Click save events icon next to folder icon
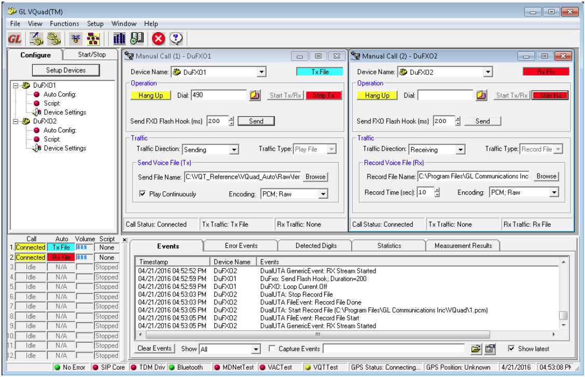585x377 pixels. tap(490, 349)
